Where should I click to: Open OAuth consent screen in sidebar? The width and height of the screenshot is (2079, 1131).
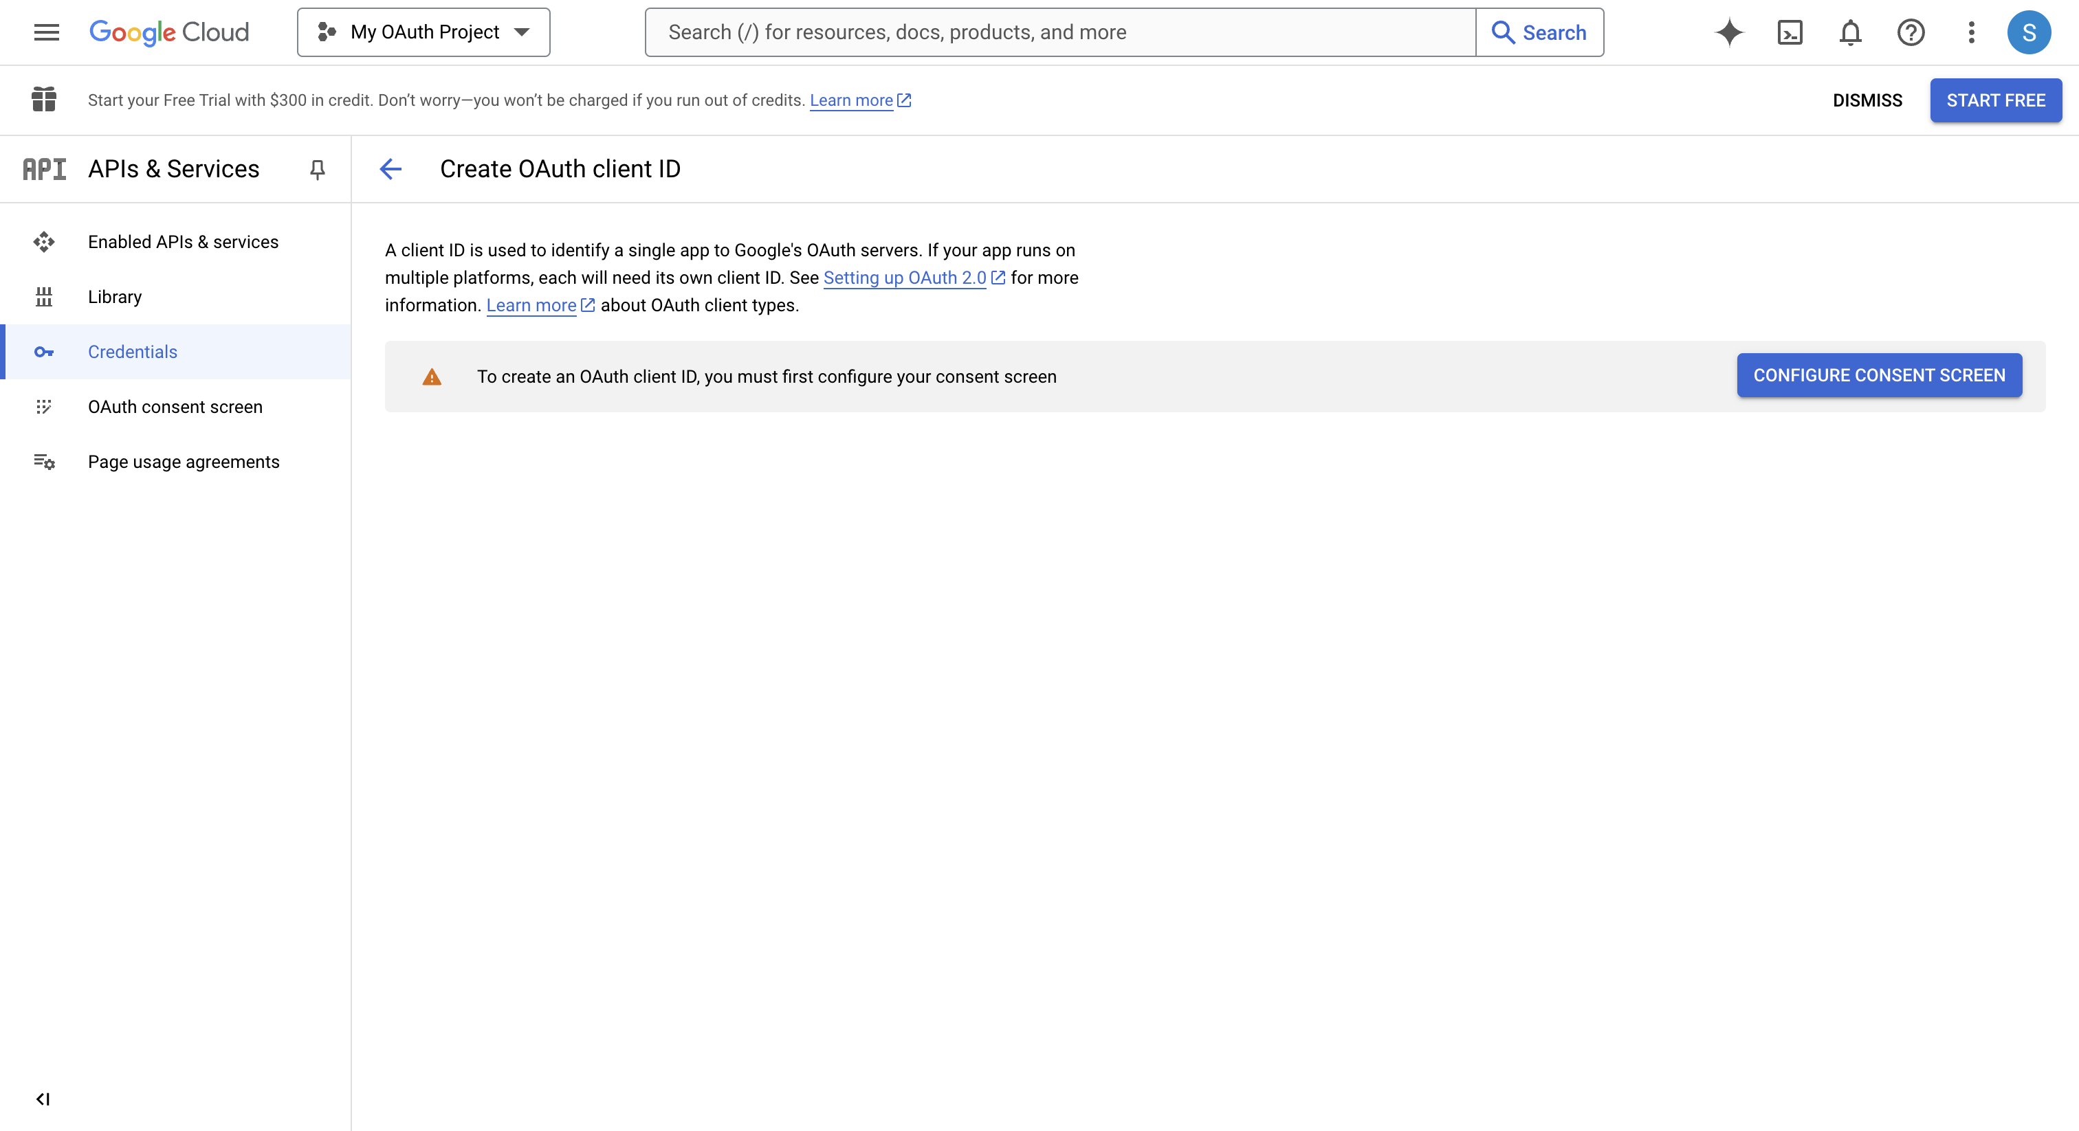point(175,407)
